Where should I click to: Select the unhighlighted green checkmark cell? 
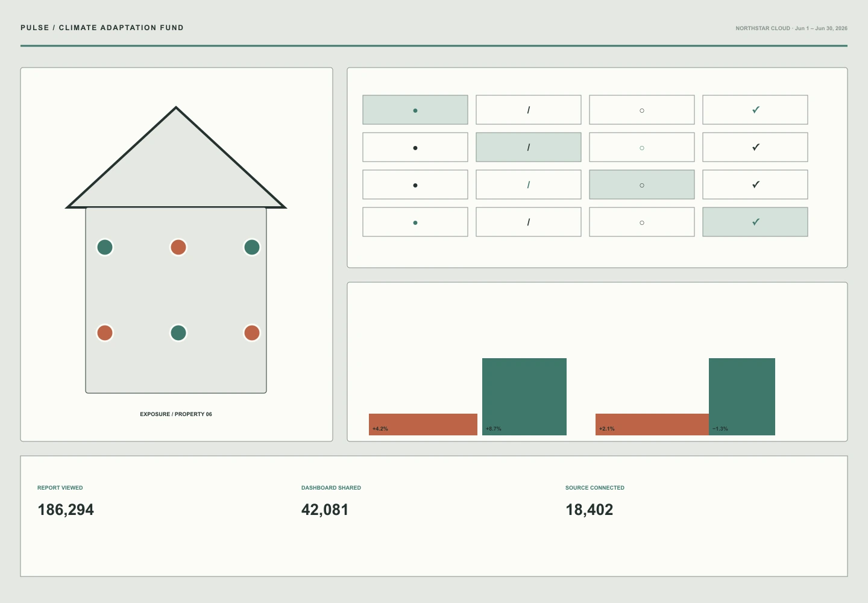pos(755,110)
